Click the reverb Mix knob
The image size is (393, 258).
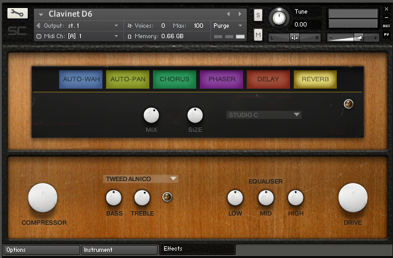151,115
